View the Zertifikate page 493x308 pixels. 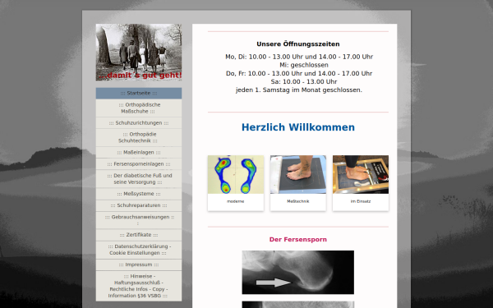click(x=139, y=235)
